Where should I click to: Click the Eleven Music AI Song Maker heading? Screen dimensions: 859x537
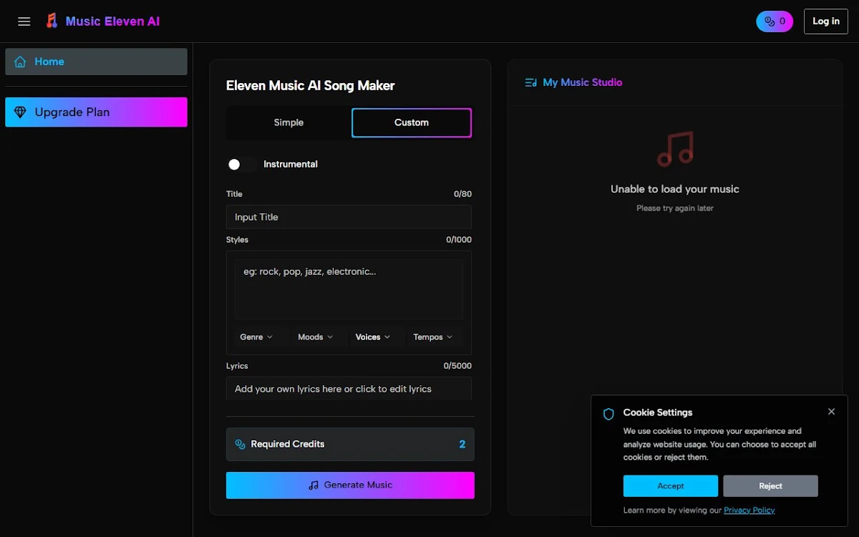(x=311, y=86)
